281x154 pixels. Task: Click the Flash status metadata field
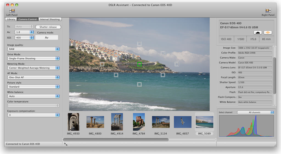coord(255,92)
